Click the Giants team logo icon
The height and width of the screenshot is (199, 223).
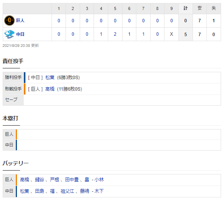click(x=9, y=21)
